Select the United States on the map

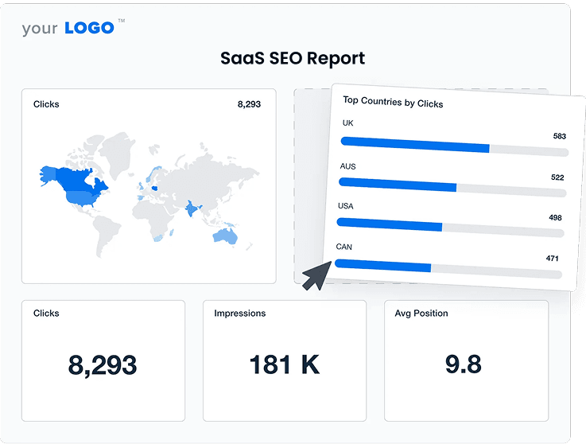click(80, 197)
